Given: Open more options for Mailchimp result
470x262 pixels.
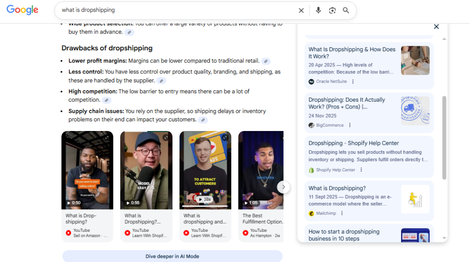Looking at the screenshot, I should (x=342, y=213).
